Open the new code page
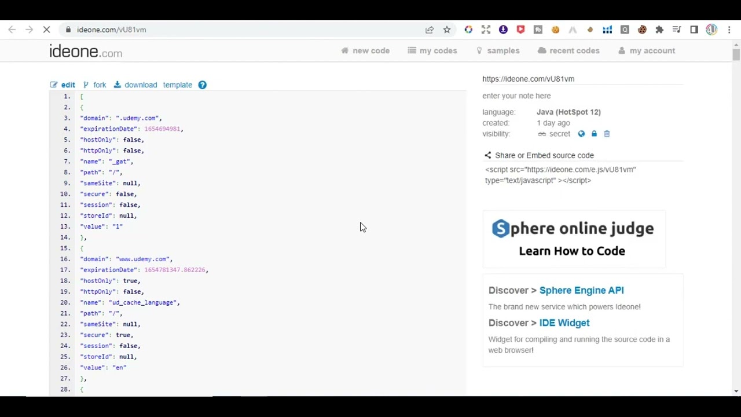This screenshot has height=417, width=741. [x=365, y=51]
